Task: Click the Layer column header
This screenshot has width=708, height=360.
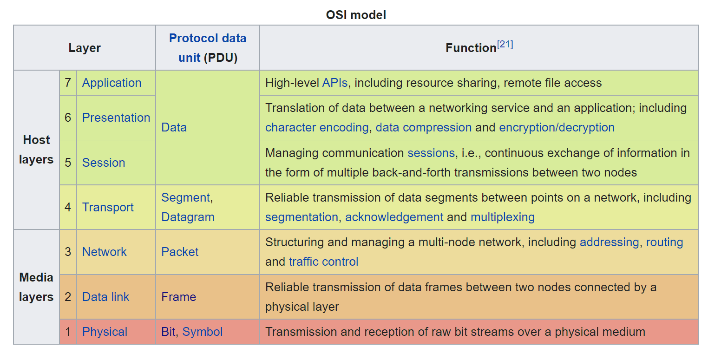Action: point(85,48)
